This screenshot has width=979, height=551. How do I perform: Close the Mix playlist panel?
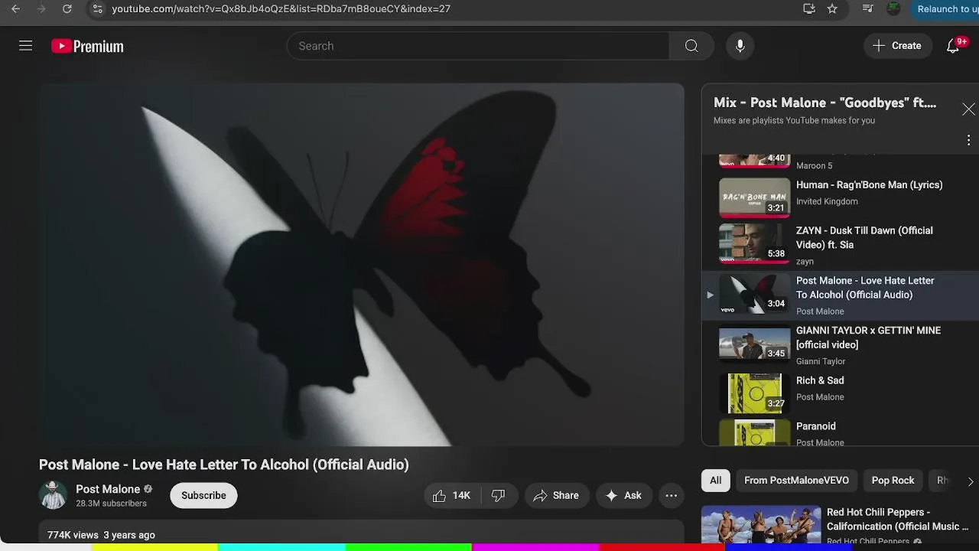tap(968, 109)
